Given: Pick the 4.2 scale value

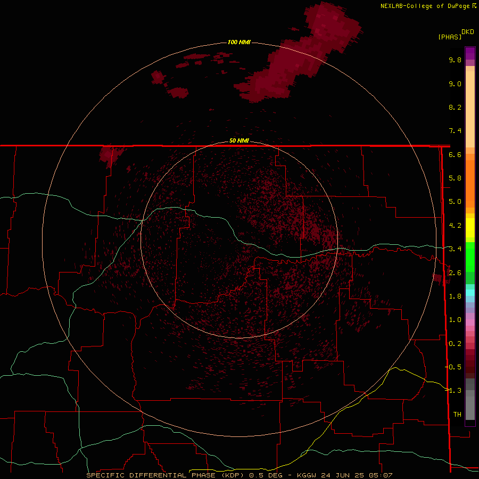Looking at the screenshot, I should [455, 226].
